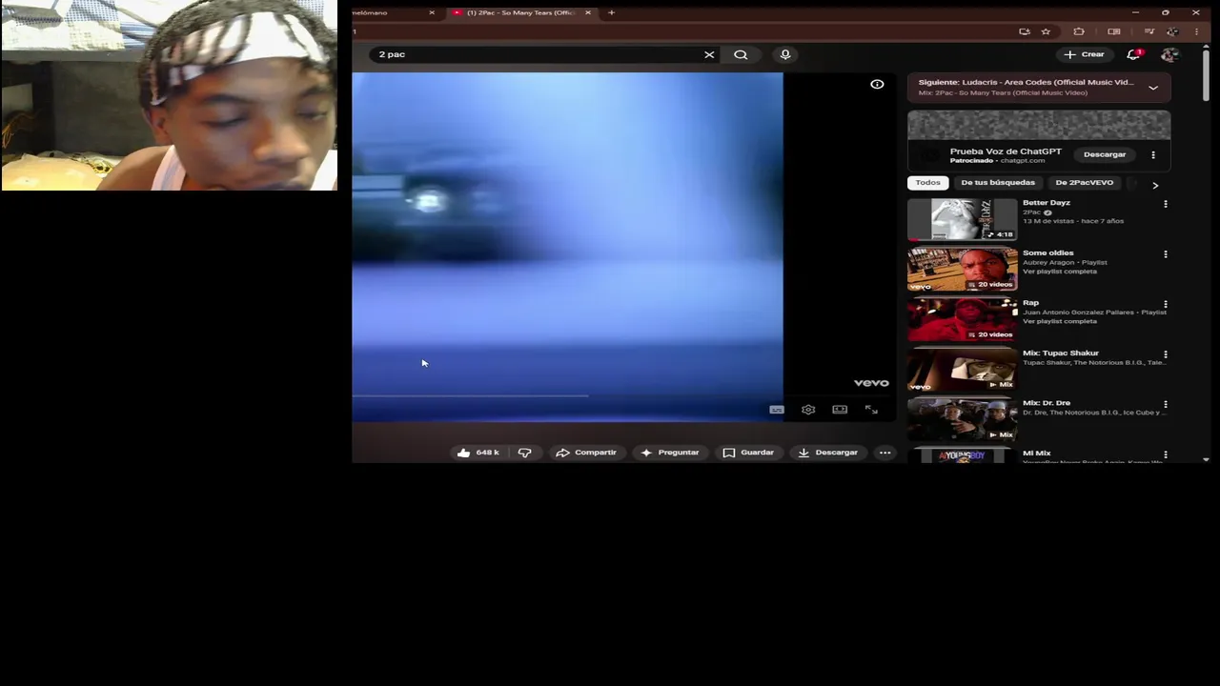Switch to '2Pac - So Many Tears' tab
Screen dimensions: 1220x686
[520, 12]
